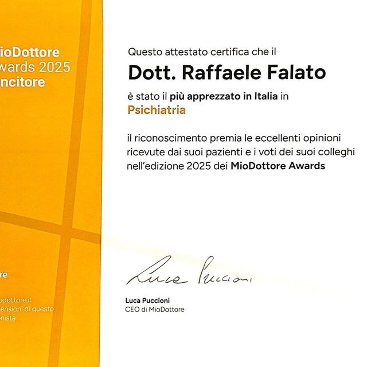Click the printed name 'Luca Puccioni'
The image size is (367, 367).
click(147, 300)
